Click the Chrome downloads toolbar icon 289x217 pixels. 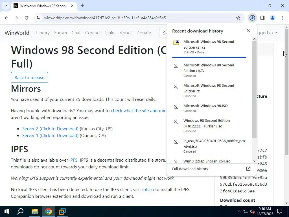(x=252, y=18)
